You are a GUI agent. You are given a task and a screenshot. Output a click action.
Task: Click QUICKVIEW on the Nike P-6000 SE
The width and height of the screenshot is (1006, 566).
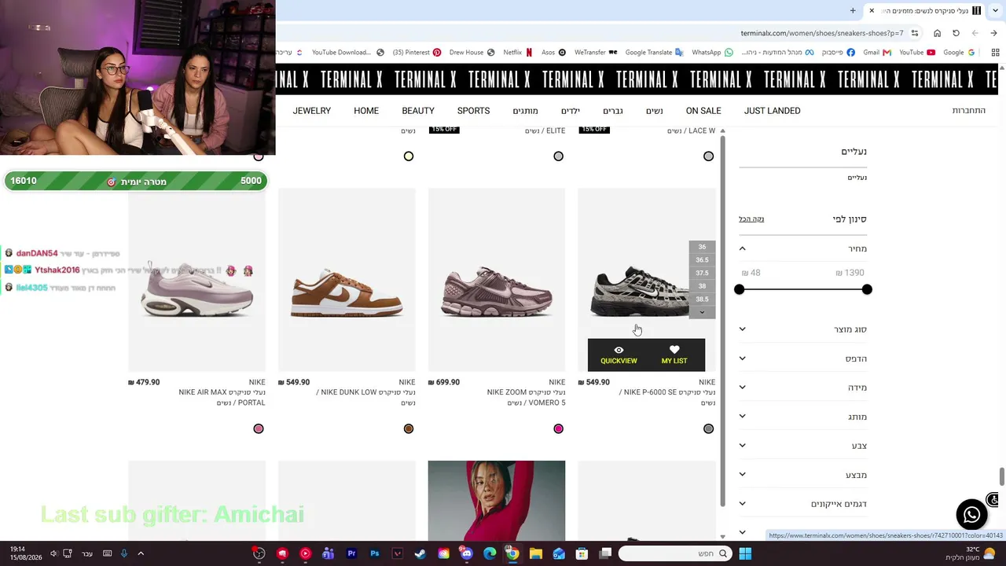(x=619, y=355)
